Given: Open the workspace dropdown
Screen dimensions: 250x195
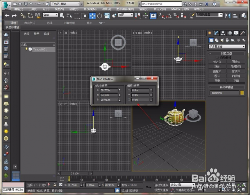Looking at the screenshot, I should [65, 4].
